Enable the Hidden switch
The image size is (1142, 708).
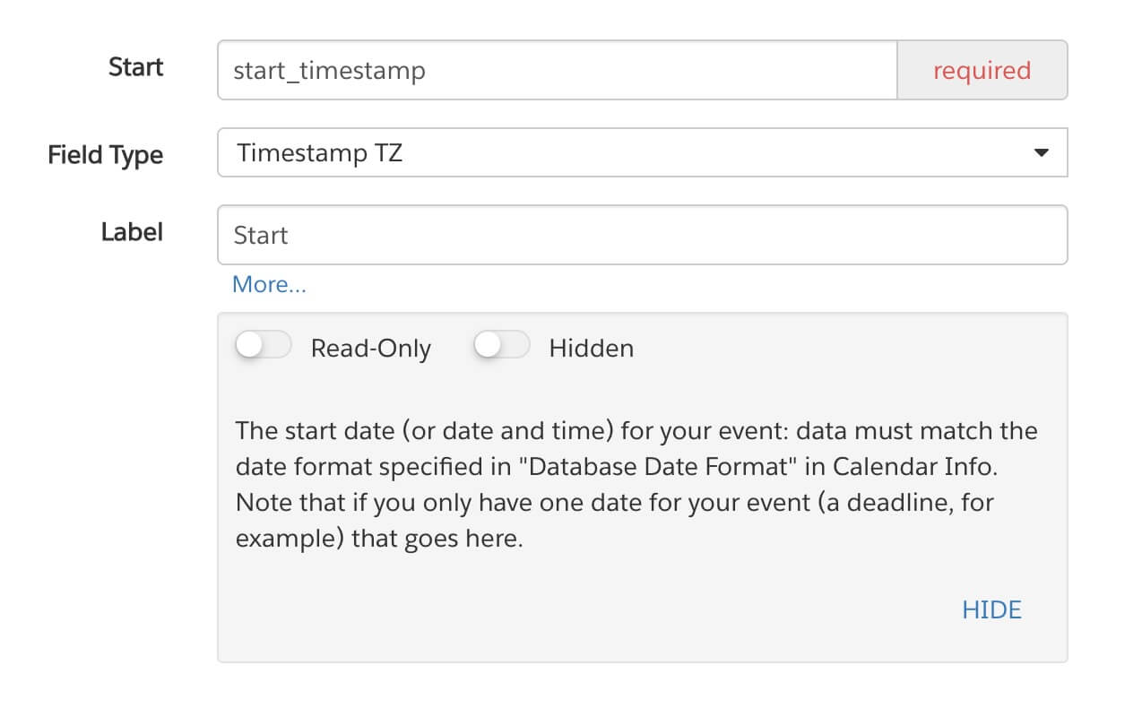[x=502, y=345]
